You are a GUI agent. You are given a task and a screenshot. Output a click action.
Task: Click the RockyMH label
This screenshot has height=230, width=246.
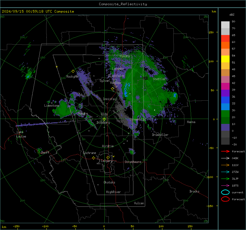pyautogui.click(x=72, y=77)
